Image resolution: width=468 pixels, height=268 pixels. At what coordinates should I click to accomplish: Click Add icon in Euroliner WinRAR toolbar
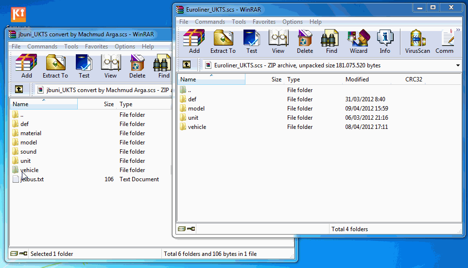(x=194, y=42)
